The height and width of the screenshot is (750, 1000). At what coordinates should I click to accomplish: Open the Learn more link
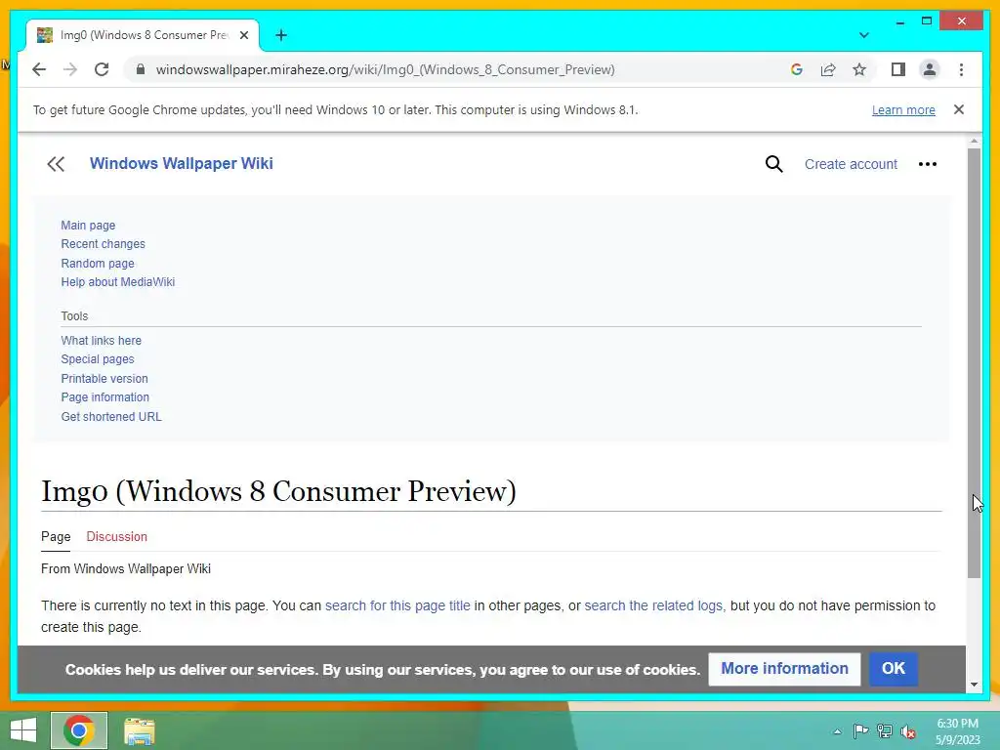903,109
